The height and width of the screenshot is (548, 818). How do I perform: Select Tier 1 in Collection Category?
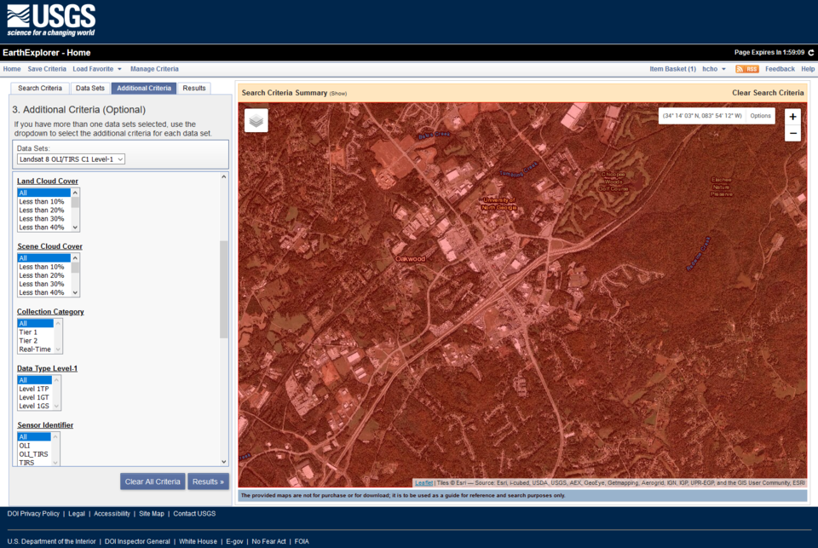pos(28,332)
